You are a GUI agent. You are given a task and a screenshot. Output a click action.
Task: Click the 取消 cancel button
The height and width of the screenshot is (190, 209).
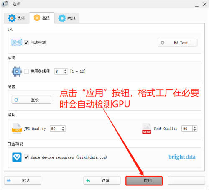point(102,180)
